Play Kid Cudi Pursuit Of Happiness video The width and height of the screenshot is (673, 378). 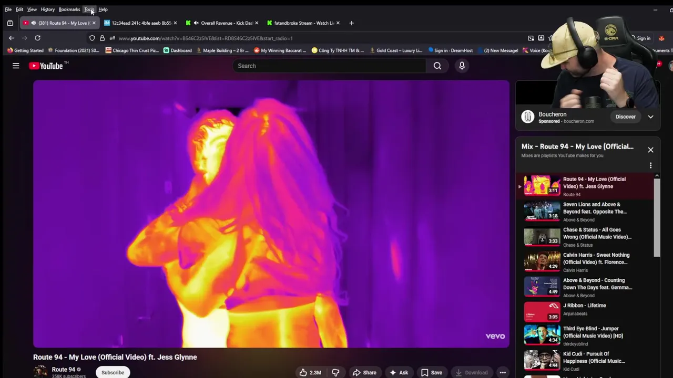[585, 361]
